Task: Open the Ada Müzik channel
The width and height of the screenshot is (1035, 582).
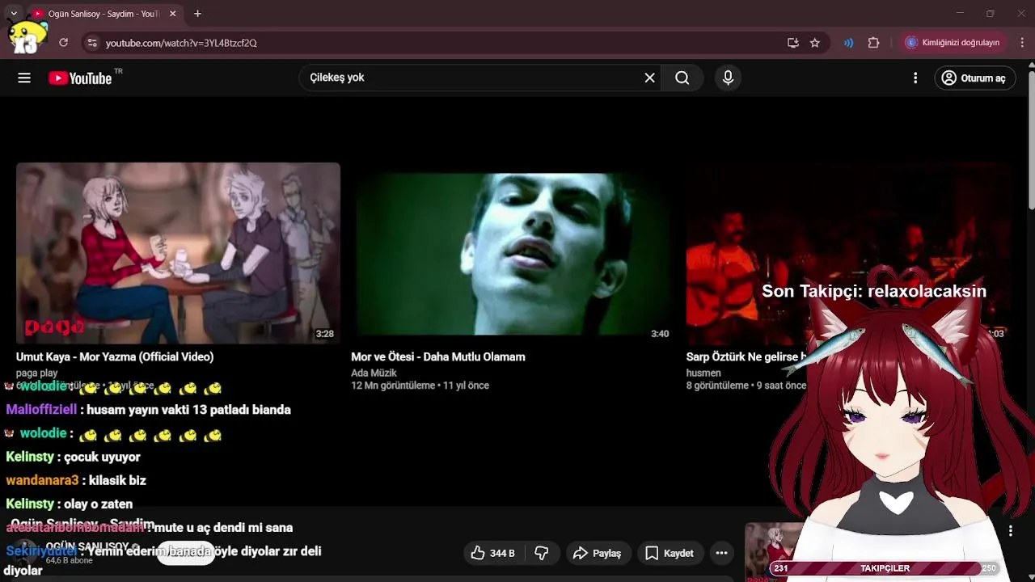Action: tap(374, 373)
